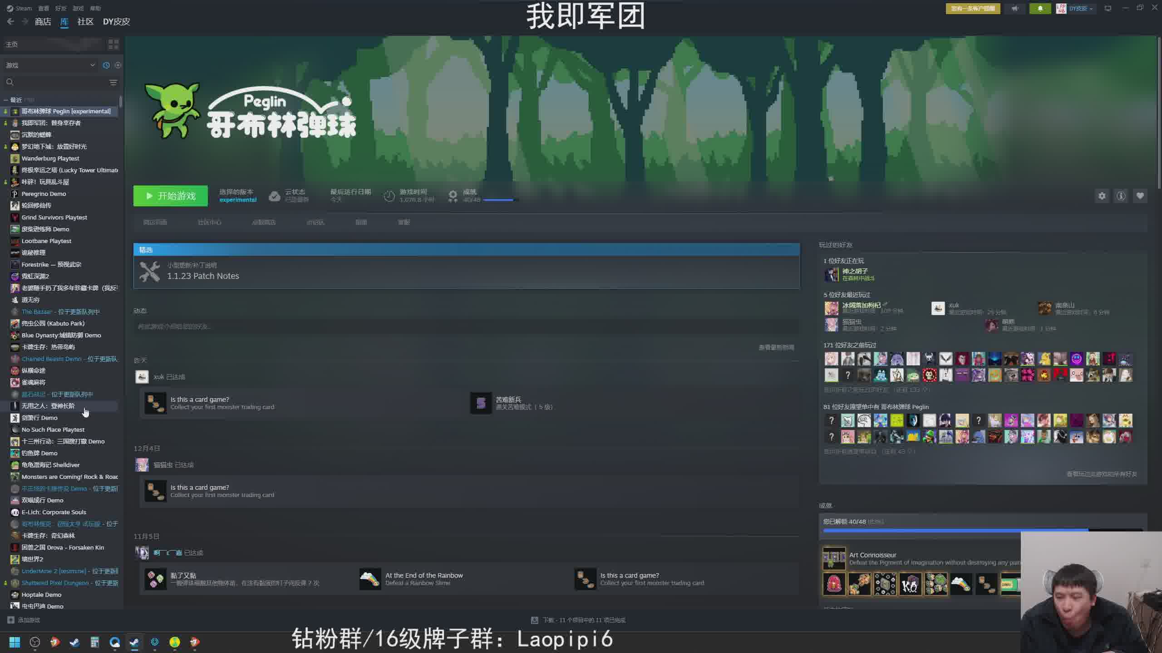The image size is (1162, 653).
Task: Go back using the left arrow
Action: pos(10,21)
